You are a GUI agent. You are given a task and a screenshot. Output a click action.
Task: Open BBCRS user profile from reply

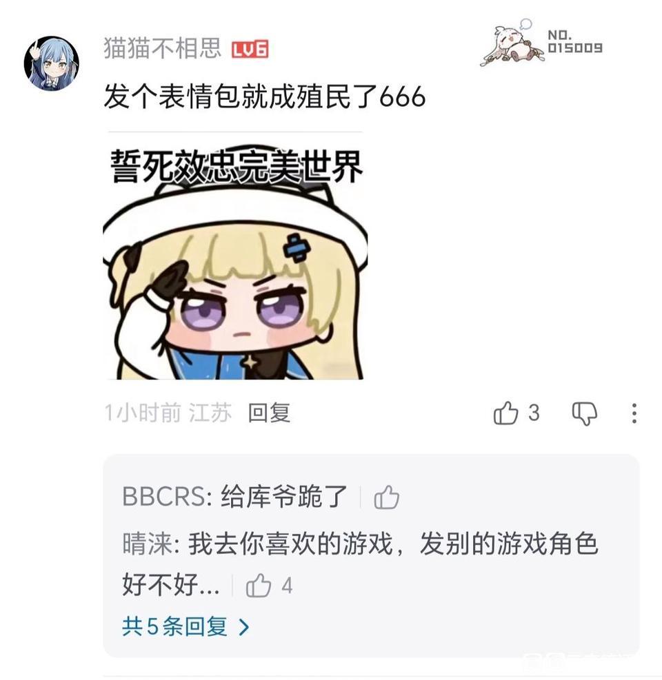pyautogui.click(x=163, y=496)
